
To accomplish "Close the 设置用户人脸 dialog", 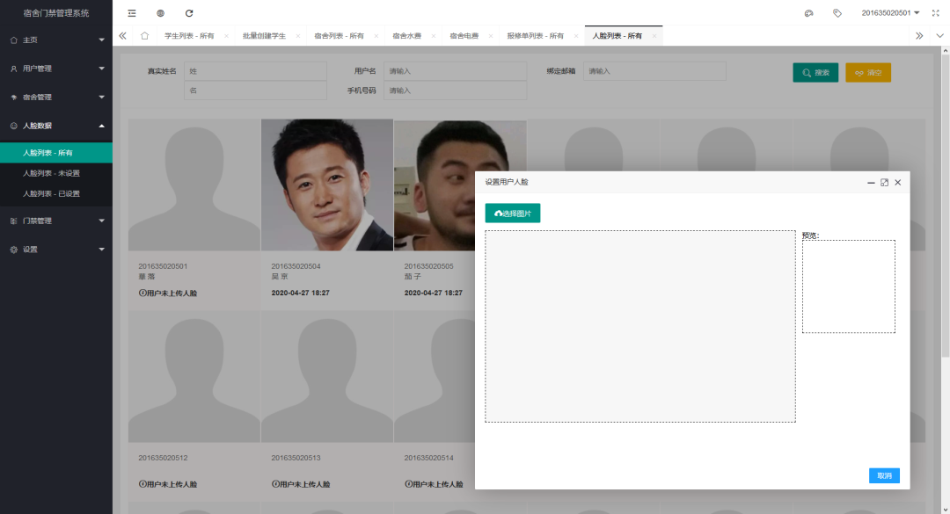I will coord(898,182).
